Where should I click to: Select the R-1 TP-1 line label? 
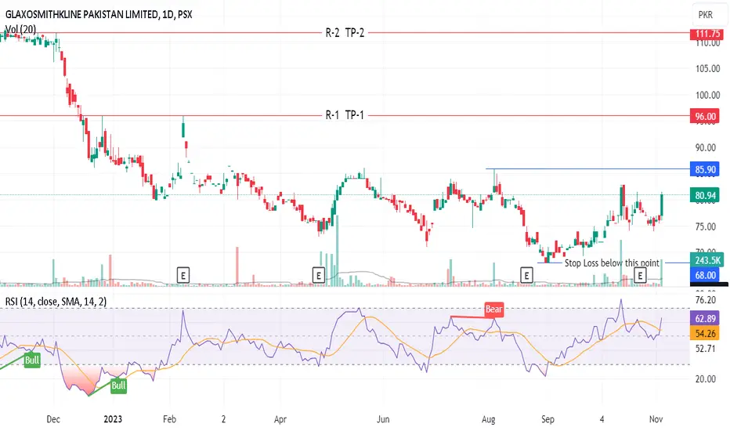[345, 115]
